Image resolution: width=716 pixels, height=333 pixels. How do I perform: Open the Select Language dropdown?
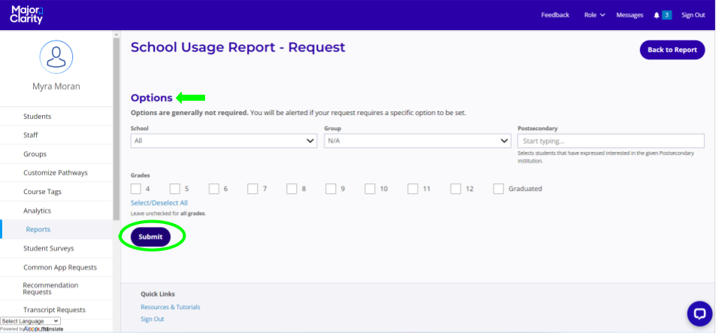[x=31, y=321]
